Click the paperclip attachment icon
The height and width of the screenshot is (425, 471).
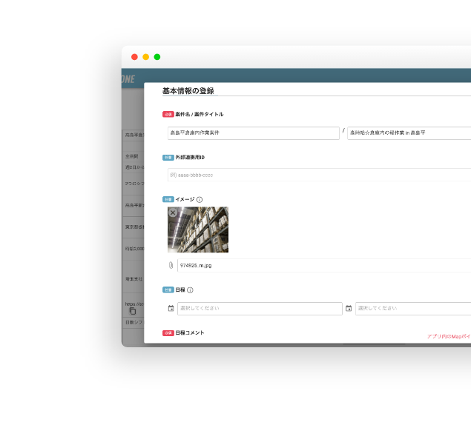171,265
